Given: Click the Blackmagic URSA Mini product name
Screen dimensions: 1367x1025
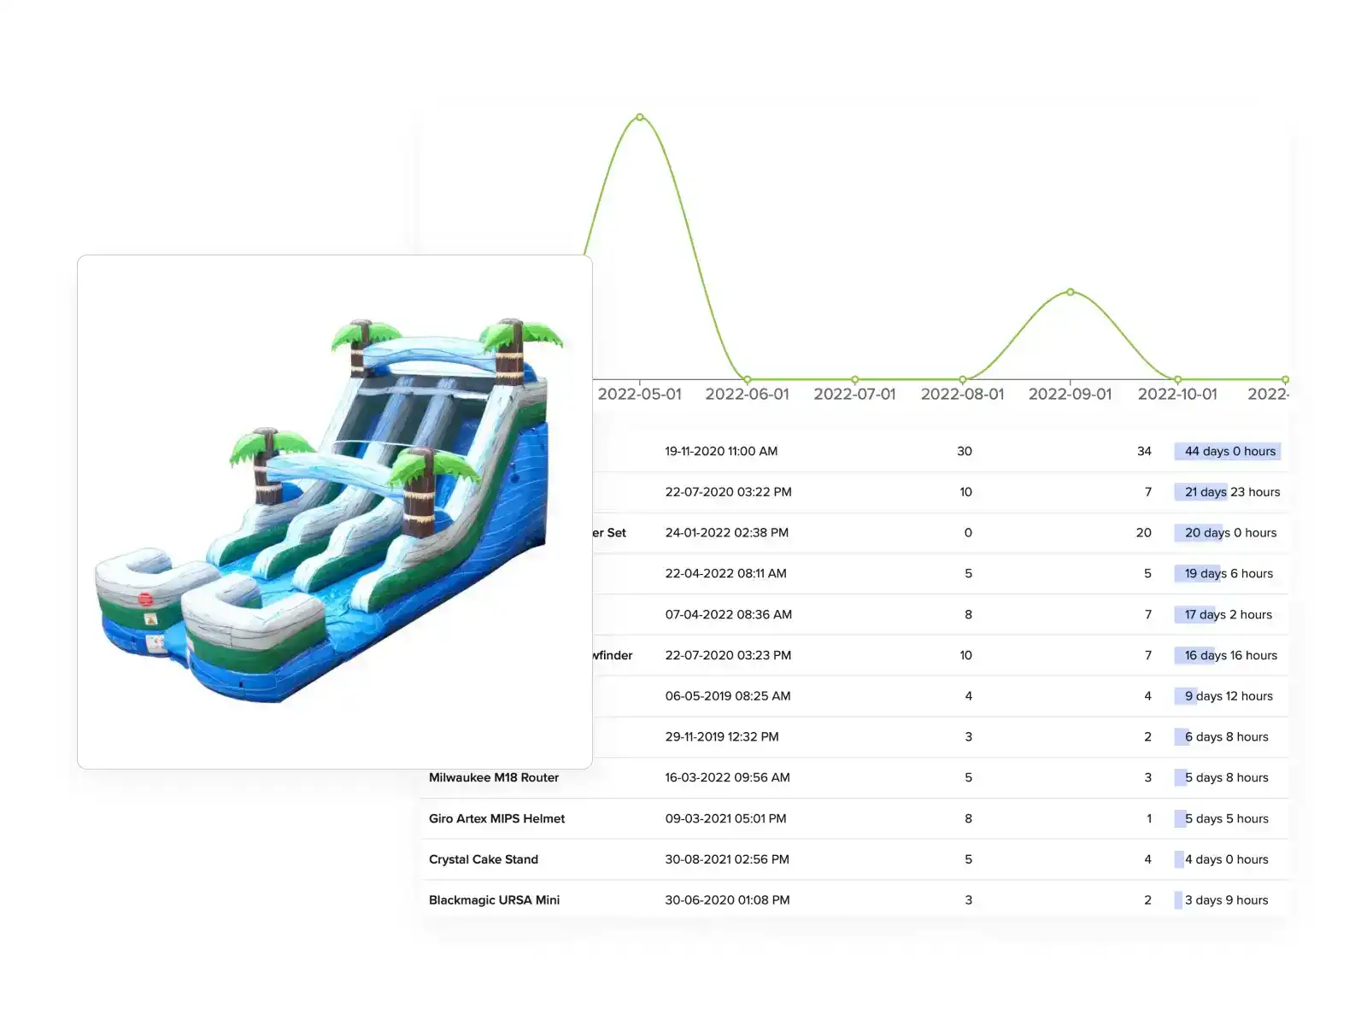Looking at the screenshot, I should (494, 899).
